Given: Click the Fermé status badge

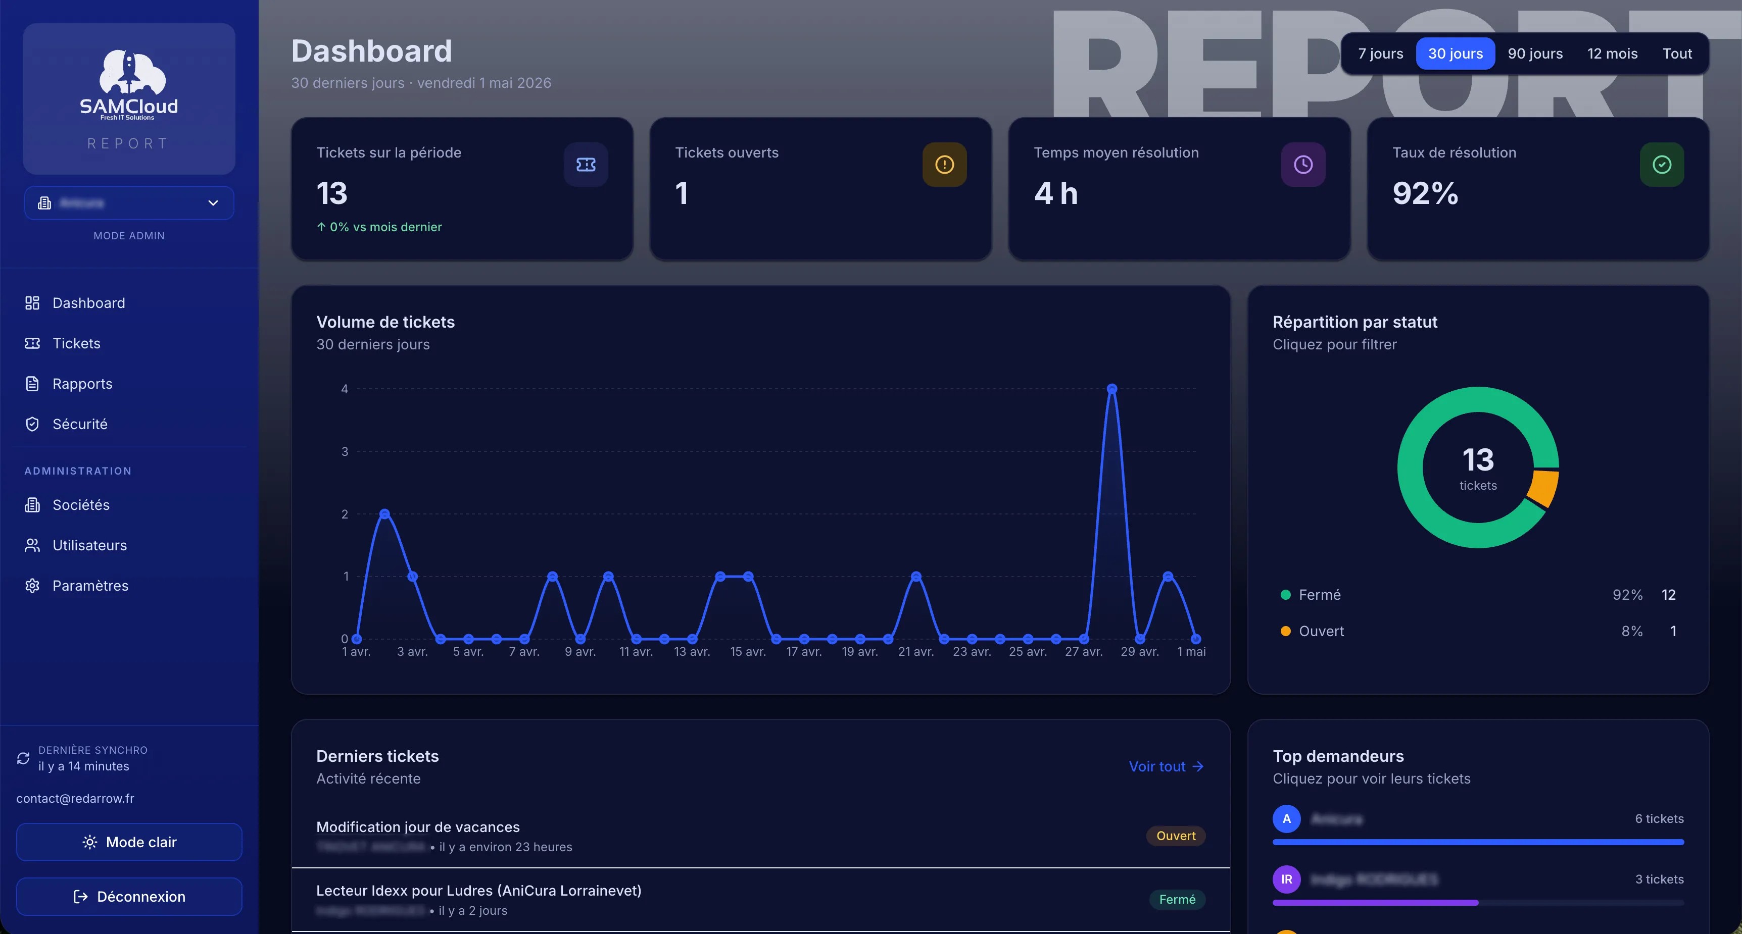Looking at the screenshot, I should pyautogui.click(x=1177, y=900).
